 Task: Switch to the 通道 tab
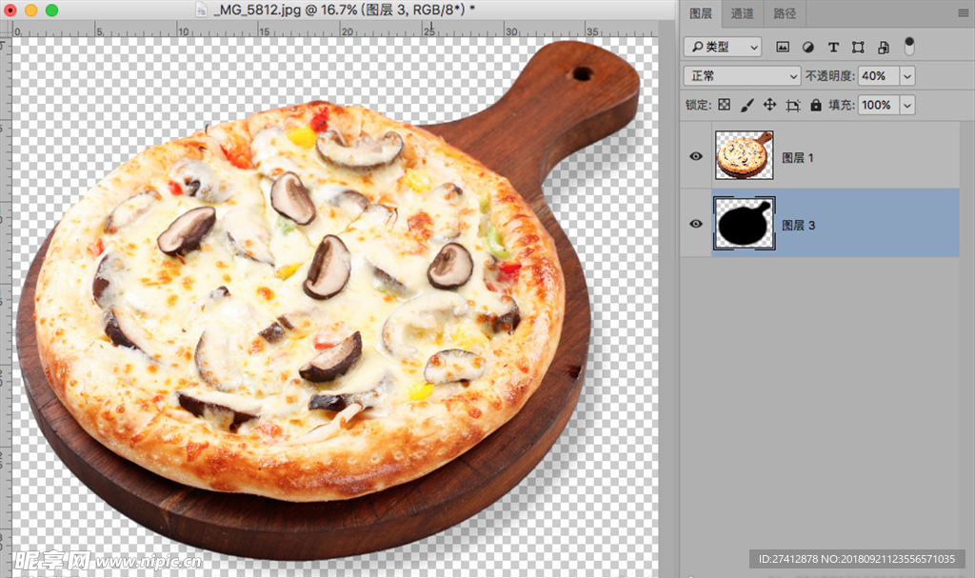tap(743, 13)
